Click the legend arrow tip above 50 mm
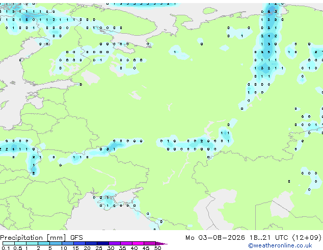 pos(162,243)
